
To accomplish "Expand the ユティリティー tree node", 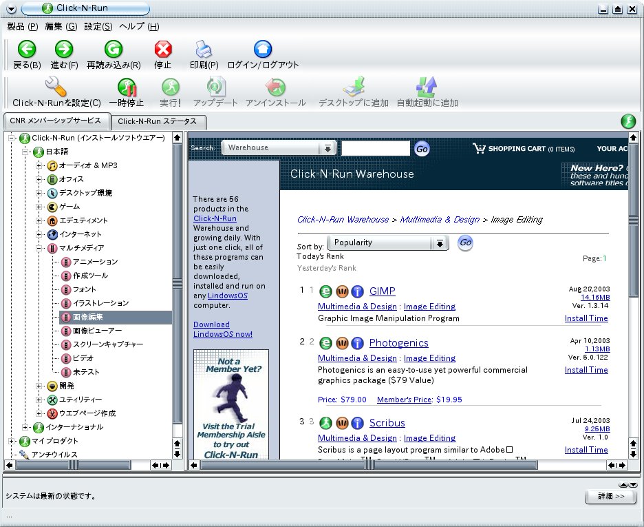I will [39, 400].
